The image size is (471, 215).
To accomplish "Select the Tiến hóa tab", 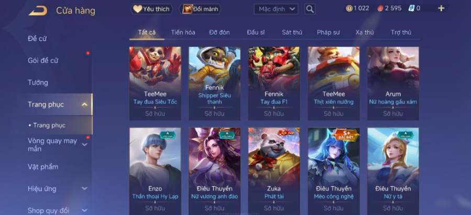I will click(183, 32).
